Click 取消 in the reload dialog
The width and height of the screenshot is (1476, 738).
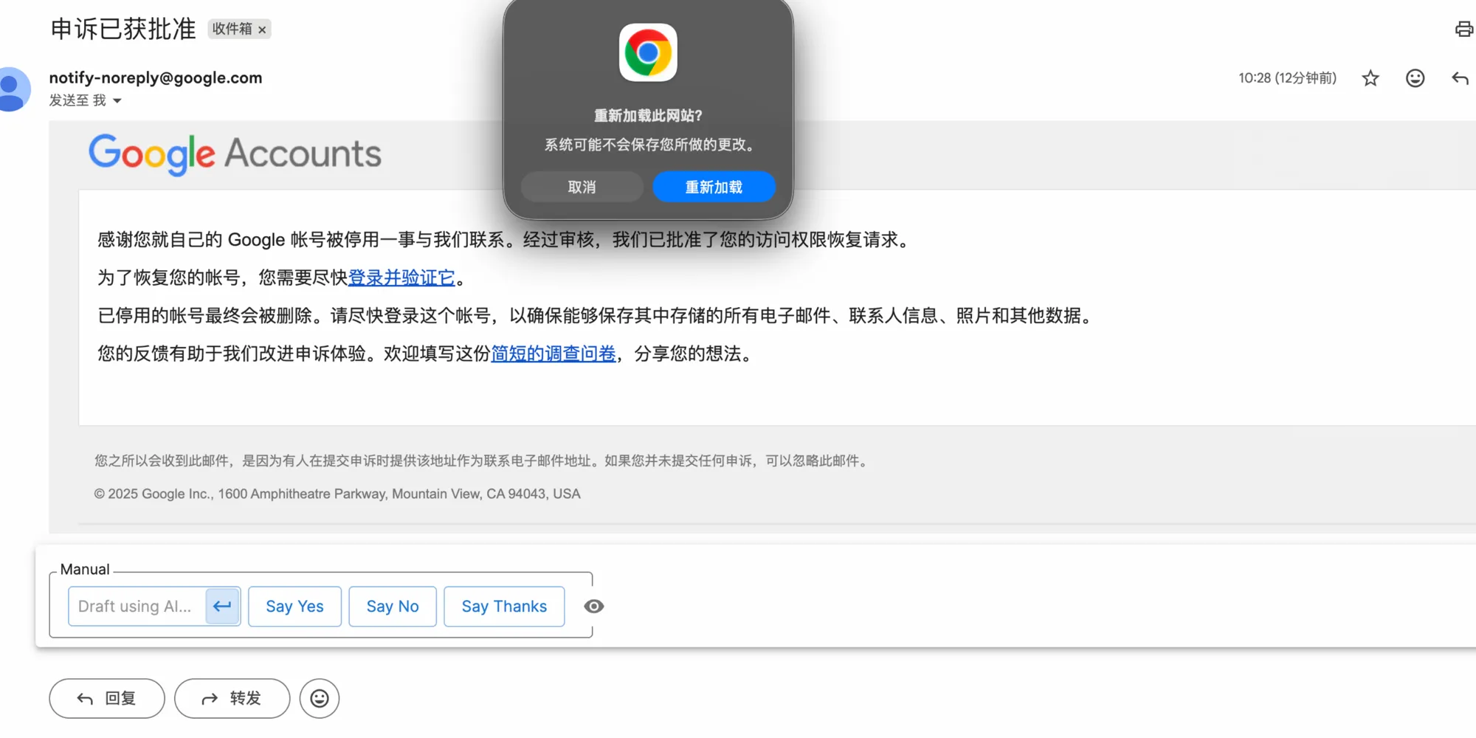point(582,187)
